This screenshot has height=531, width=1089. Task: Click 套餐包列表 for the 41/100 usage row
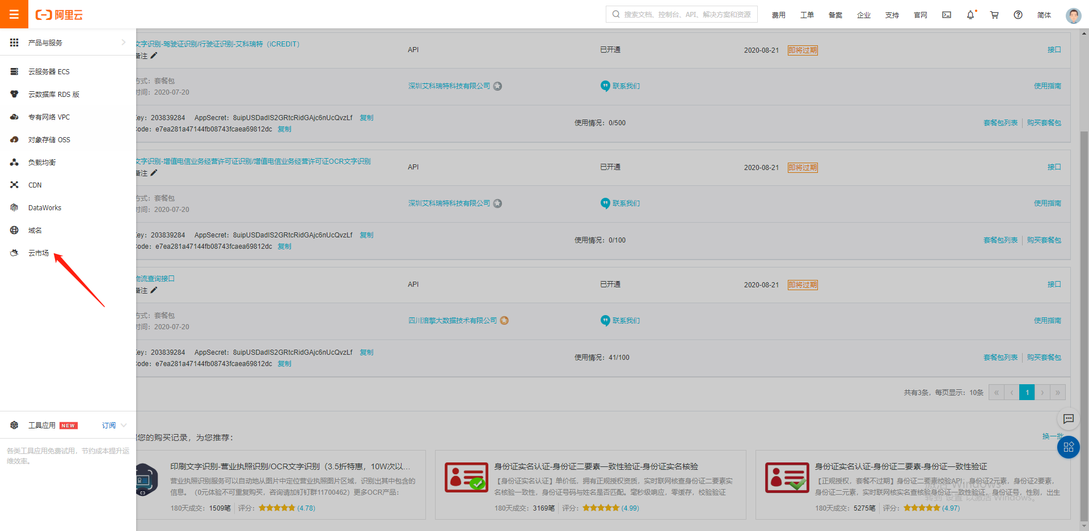pos(1001,357)
